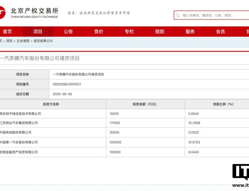Open the 首页 navigation tab

(x=7, y=32)
